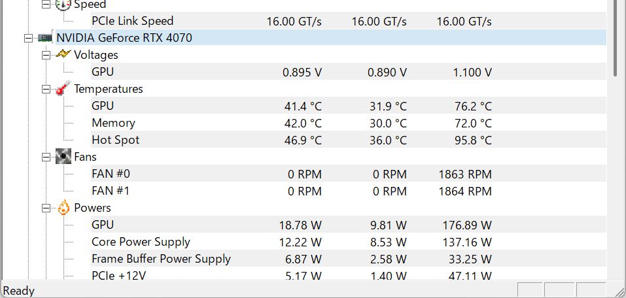Select the Hot Spot temperature row
The width and height of the screenshot is (626, 298).
(348, 140)
